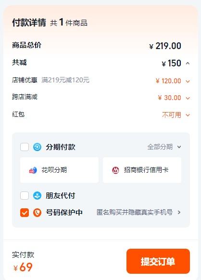Click the orange phone number protection icon
201x280 pixels.
point(37,213)
